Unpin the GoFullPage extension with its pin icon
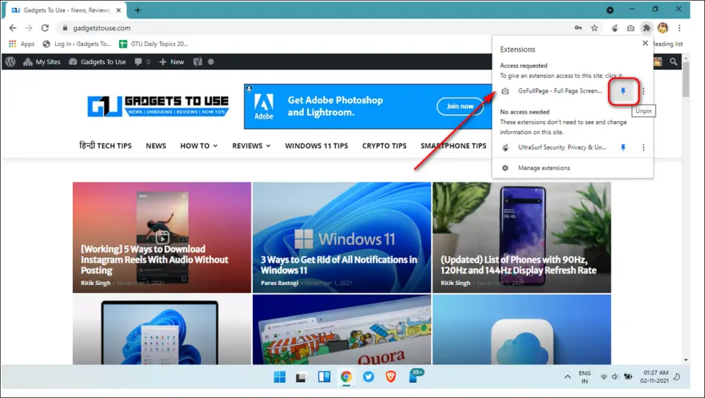This screenshot has width=705, height=398. point(622,91)
